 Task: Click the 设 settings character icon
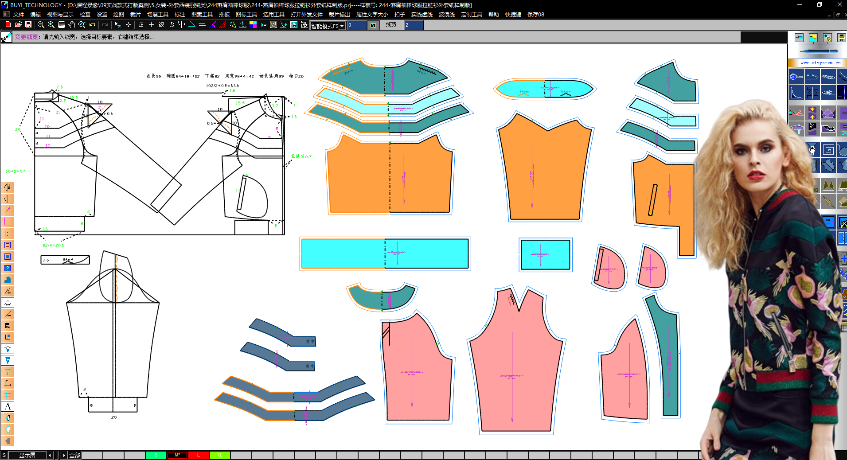[x=304, y=25]
